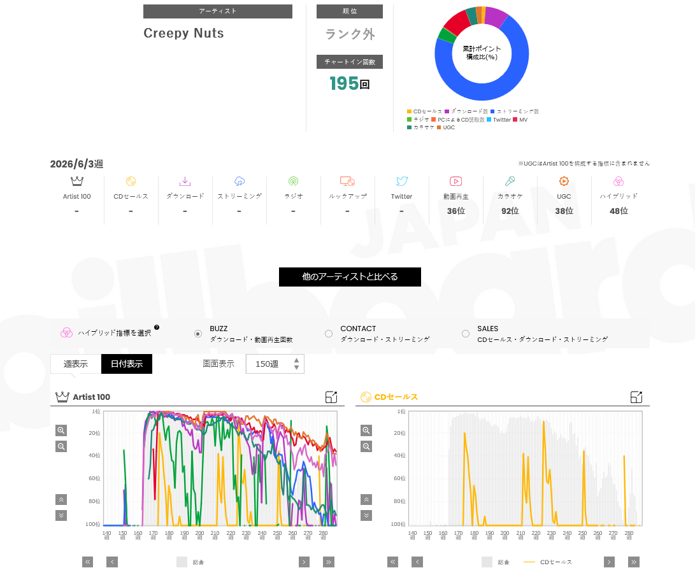The image size is (695, 568).
Task: Click the ダウンロード数 legend swatch of the donut chart
Action: coord(447,111)
